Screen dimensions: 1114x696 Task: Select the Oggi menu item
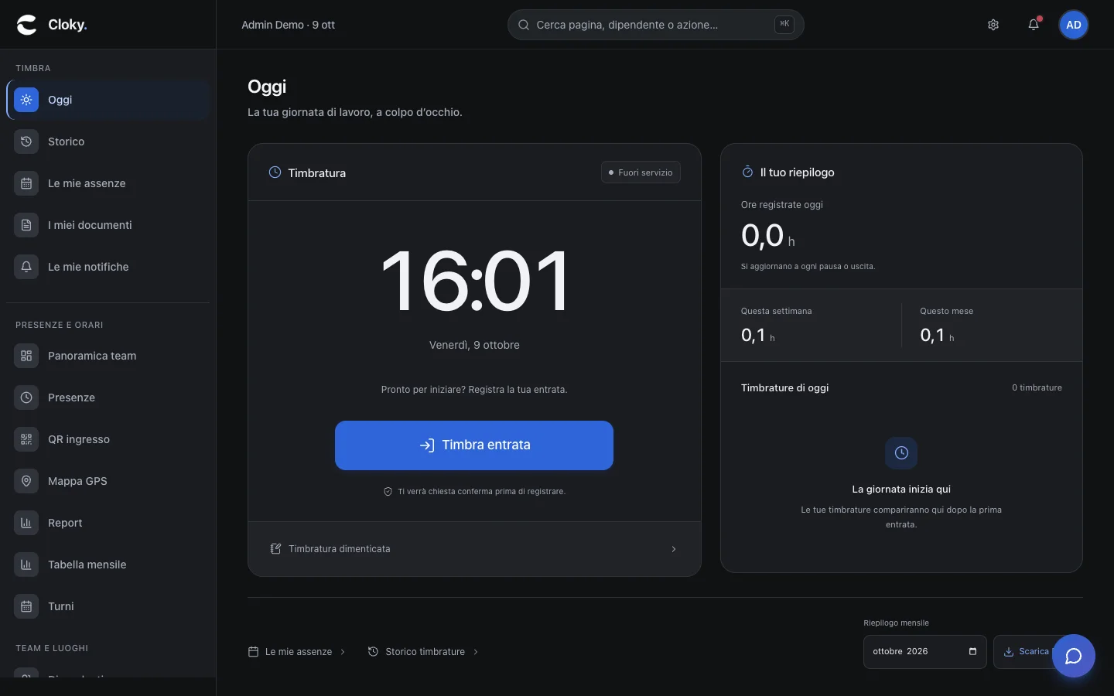coord(108,100)
